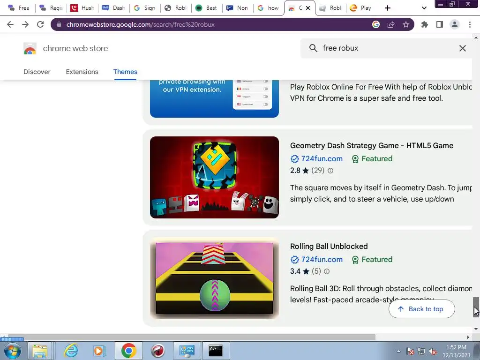Launch Internet Explorer from taskbar

coord(71,351)
